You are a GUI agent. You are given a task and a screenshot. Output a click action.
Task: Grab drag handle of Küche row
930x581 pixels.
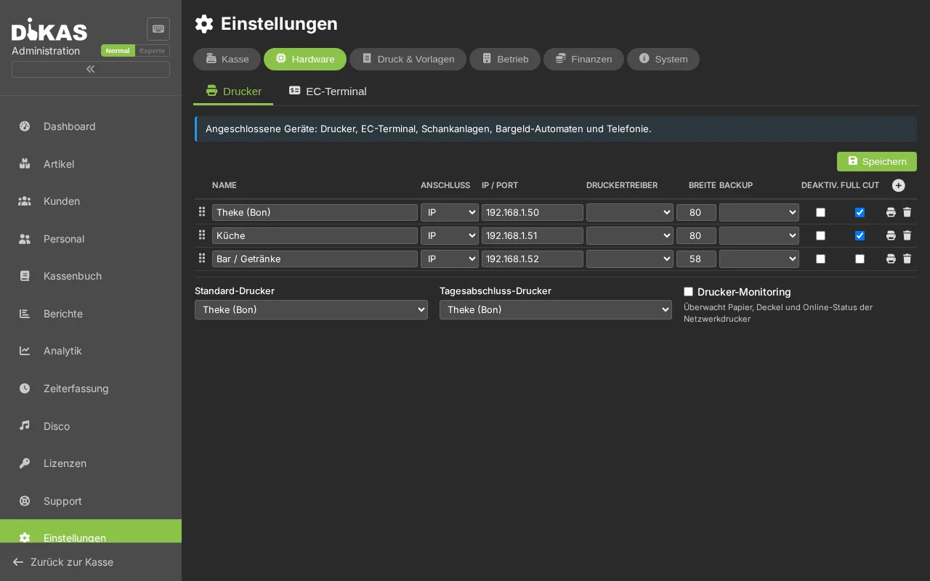pos(202,235)
